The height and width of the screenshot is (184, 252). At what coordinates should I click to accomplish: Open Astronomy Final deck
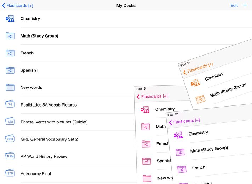pyautogui.click(x=36, y=173)
